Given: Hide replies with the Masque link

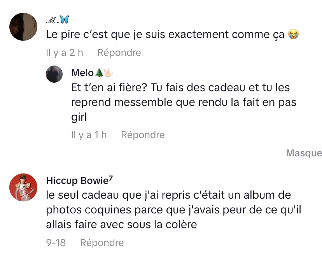Looking at the screenshot, I should coord(304,153).
